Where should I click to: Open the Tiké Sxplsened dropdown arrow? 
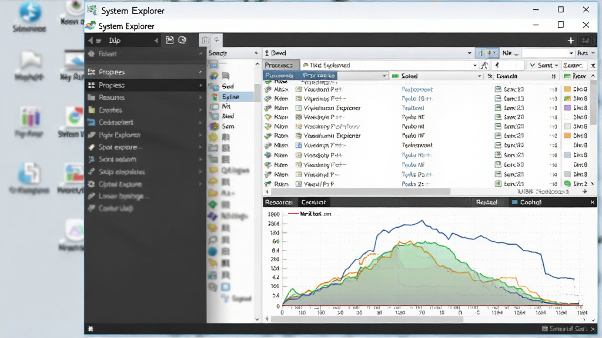click(475, 66)
